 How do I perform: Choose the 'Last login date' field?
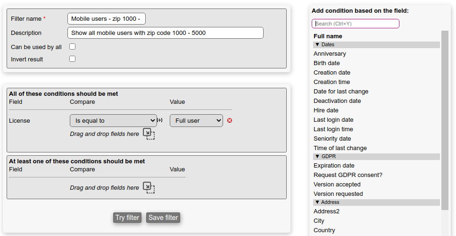pyautogui.click(x=333, y=120)
